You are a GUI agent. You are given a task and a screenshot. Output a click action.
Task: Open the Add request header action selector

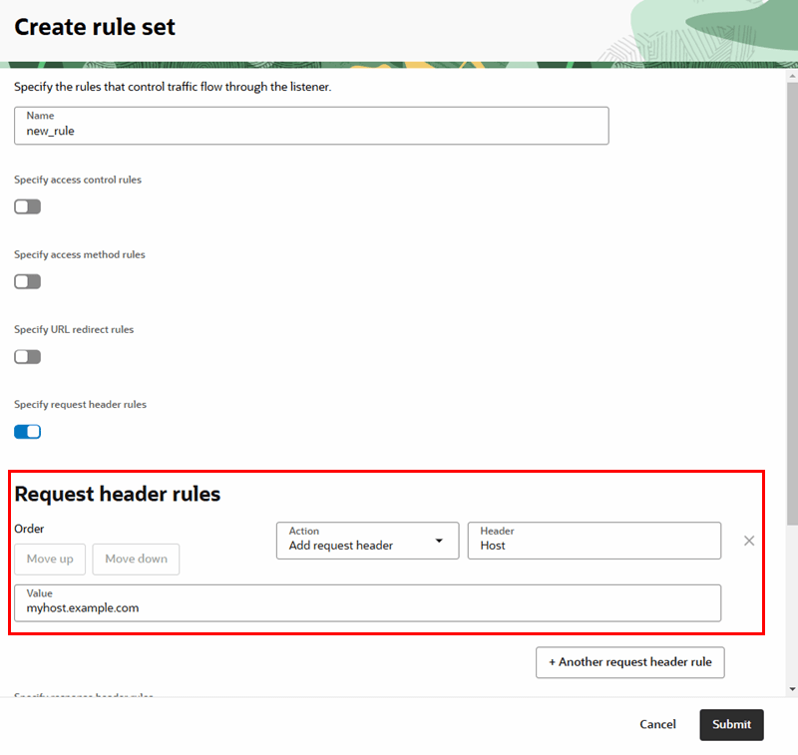tap(367, 541)
